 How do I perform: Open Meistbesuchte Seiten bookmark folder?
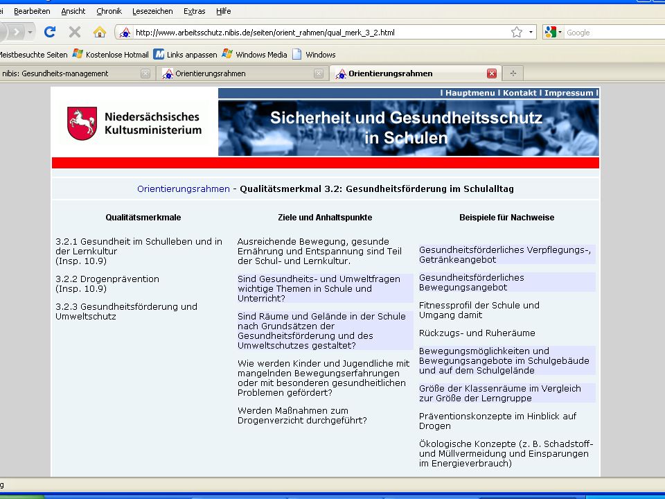(x=33, y=54)
